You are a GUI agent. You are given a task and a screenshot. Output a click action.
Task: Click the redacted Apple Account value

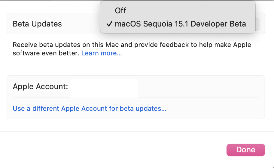(104, 89)
